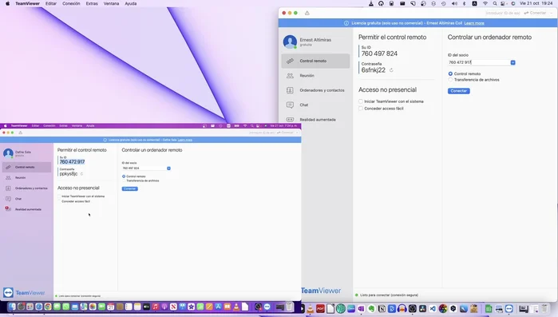Open Realidad aumentada in Ernest's sidebar

pos(315,120)
